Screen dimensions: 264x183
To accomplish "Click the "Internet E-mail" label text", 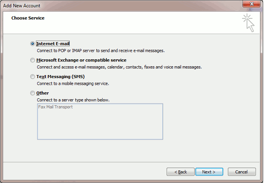I will (53, 44).
